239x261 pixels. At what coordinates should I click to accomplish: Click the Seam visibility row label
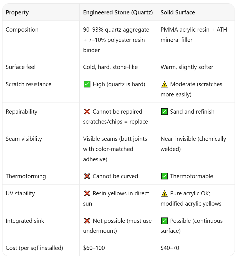[x=24, y=139]
